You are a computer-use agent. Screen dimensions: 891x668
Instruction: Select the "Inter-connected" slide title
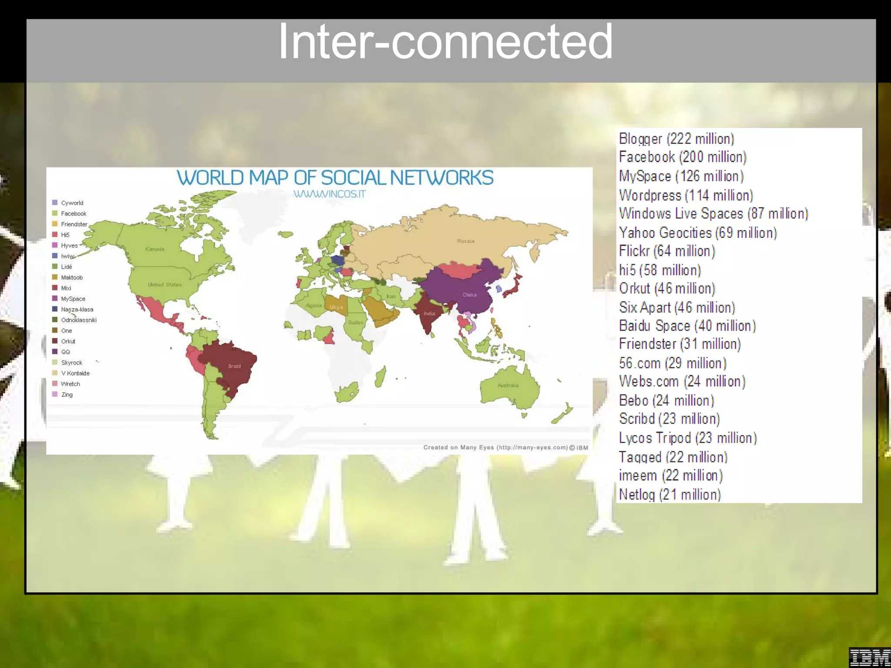point(445,42)
